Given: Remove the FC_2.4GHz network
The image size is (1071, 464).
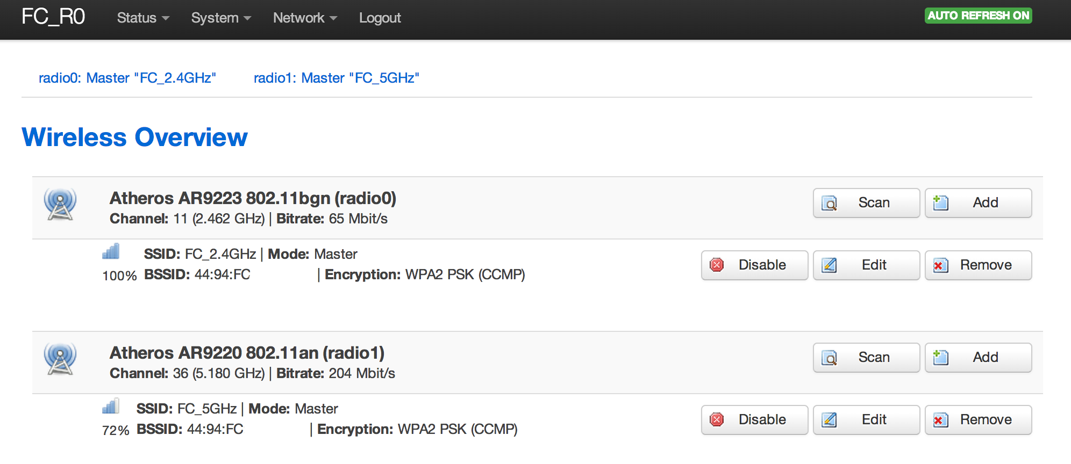Looking at the screenshot, I should pos(977,265).
